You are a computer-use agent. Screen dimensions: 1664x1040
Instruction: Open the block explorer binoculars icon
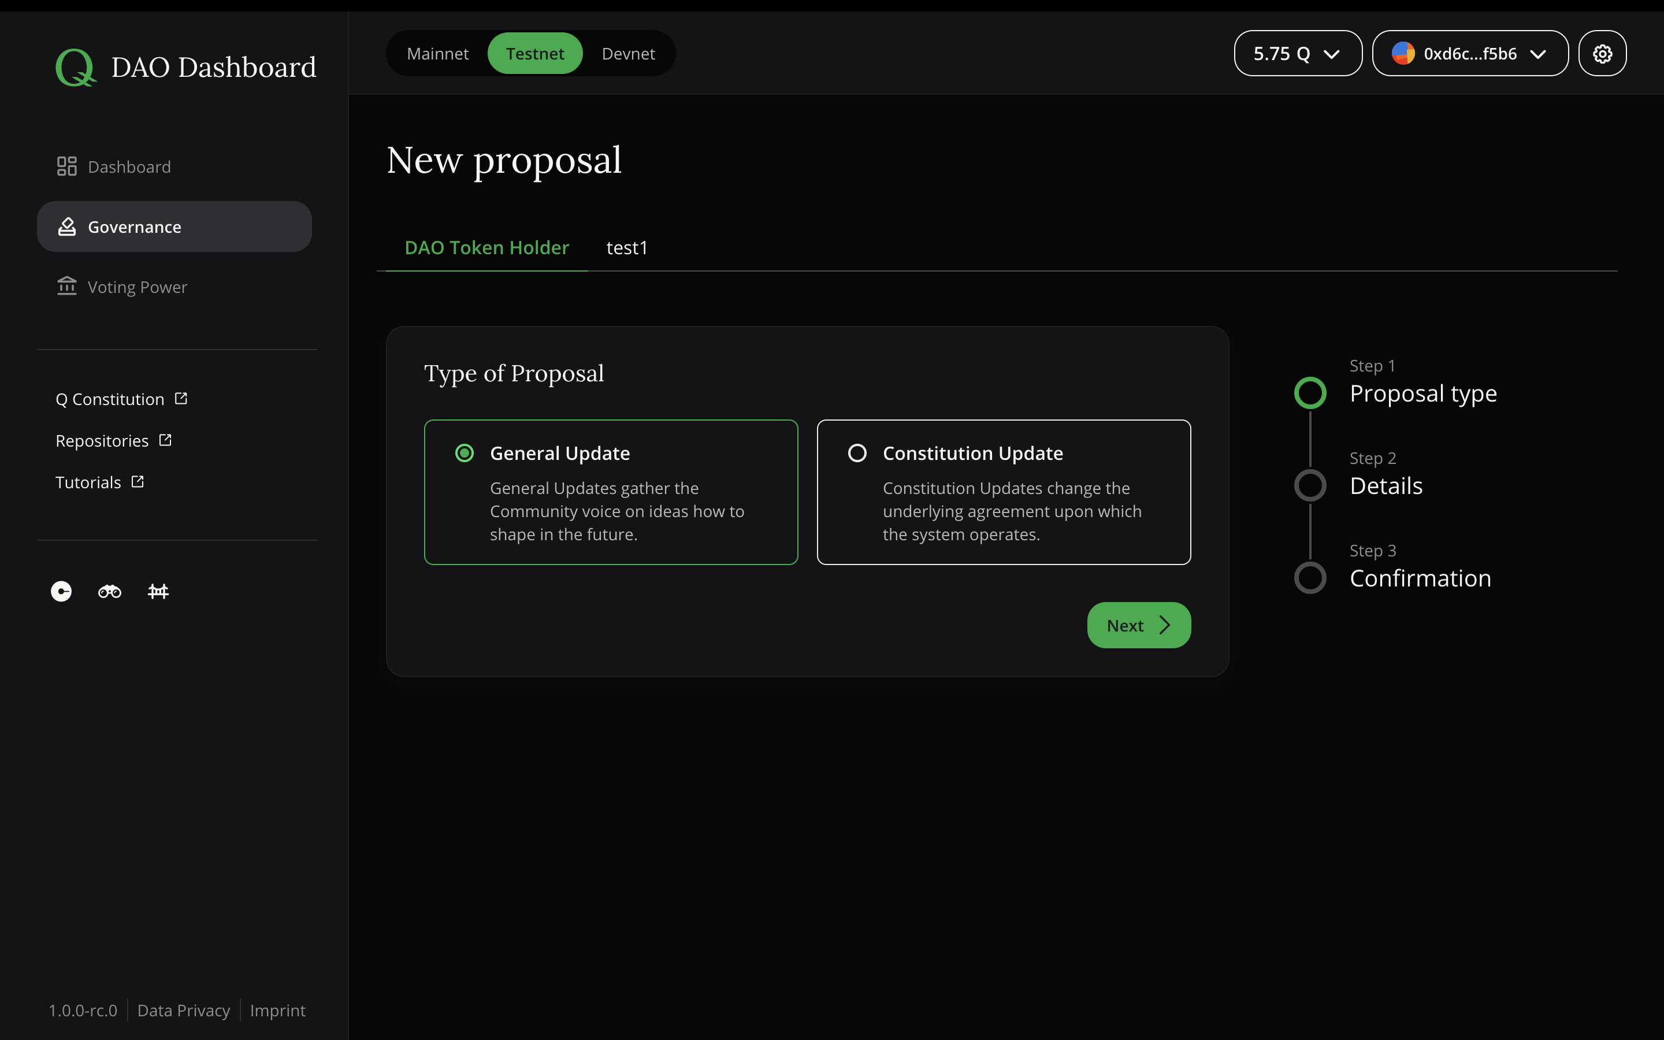click(109, 591)
